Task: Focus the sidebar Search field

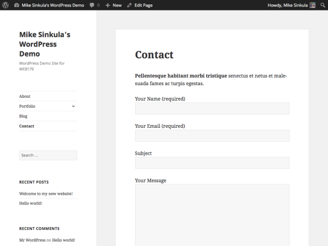Action: coord(48,155)
